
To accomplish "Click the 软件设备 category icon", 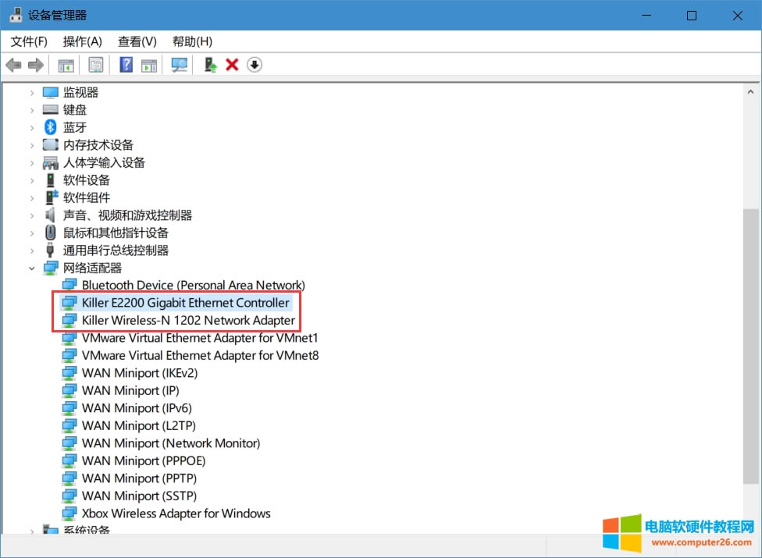I will click(51, 180).
